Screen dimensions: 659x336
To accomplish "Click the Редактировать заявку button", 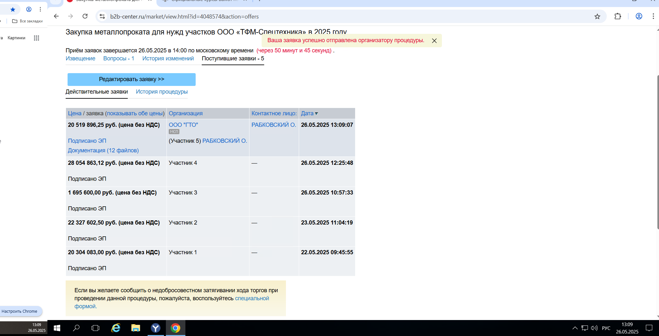I will [x=132, y=79].
